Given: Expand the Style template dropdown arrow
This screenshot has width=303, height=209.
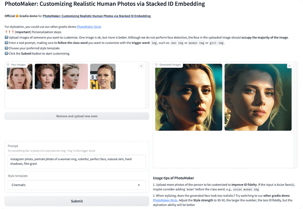Looking at the screenshot, I should coord(139,185).
